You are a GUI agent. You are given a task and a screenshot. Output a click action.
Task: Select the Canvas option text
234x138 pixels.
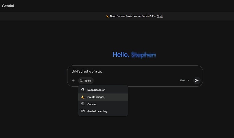[x=92, y=104]
